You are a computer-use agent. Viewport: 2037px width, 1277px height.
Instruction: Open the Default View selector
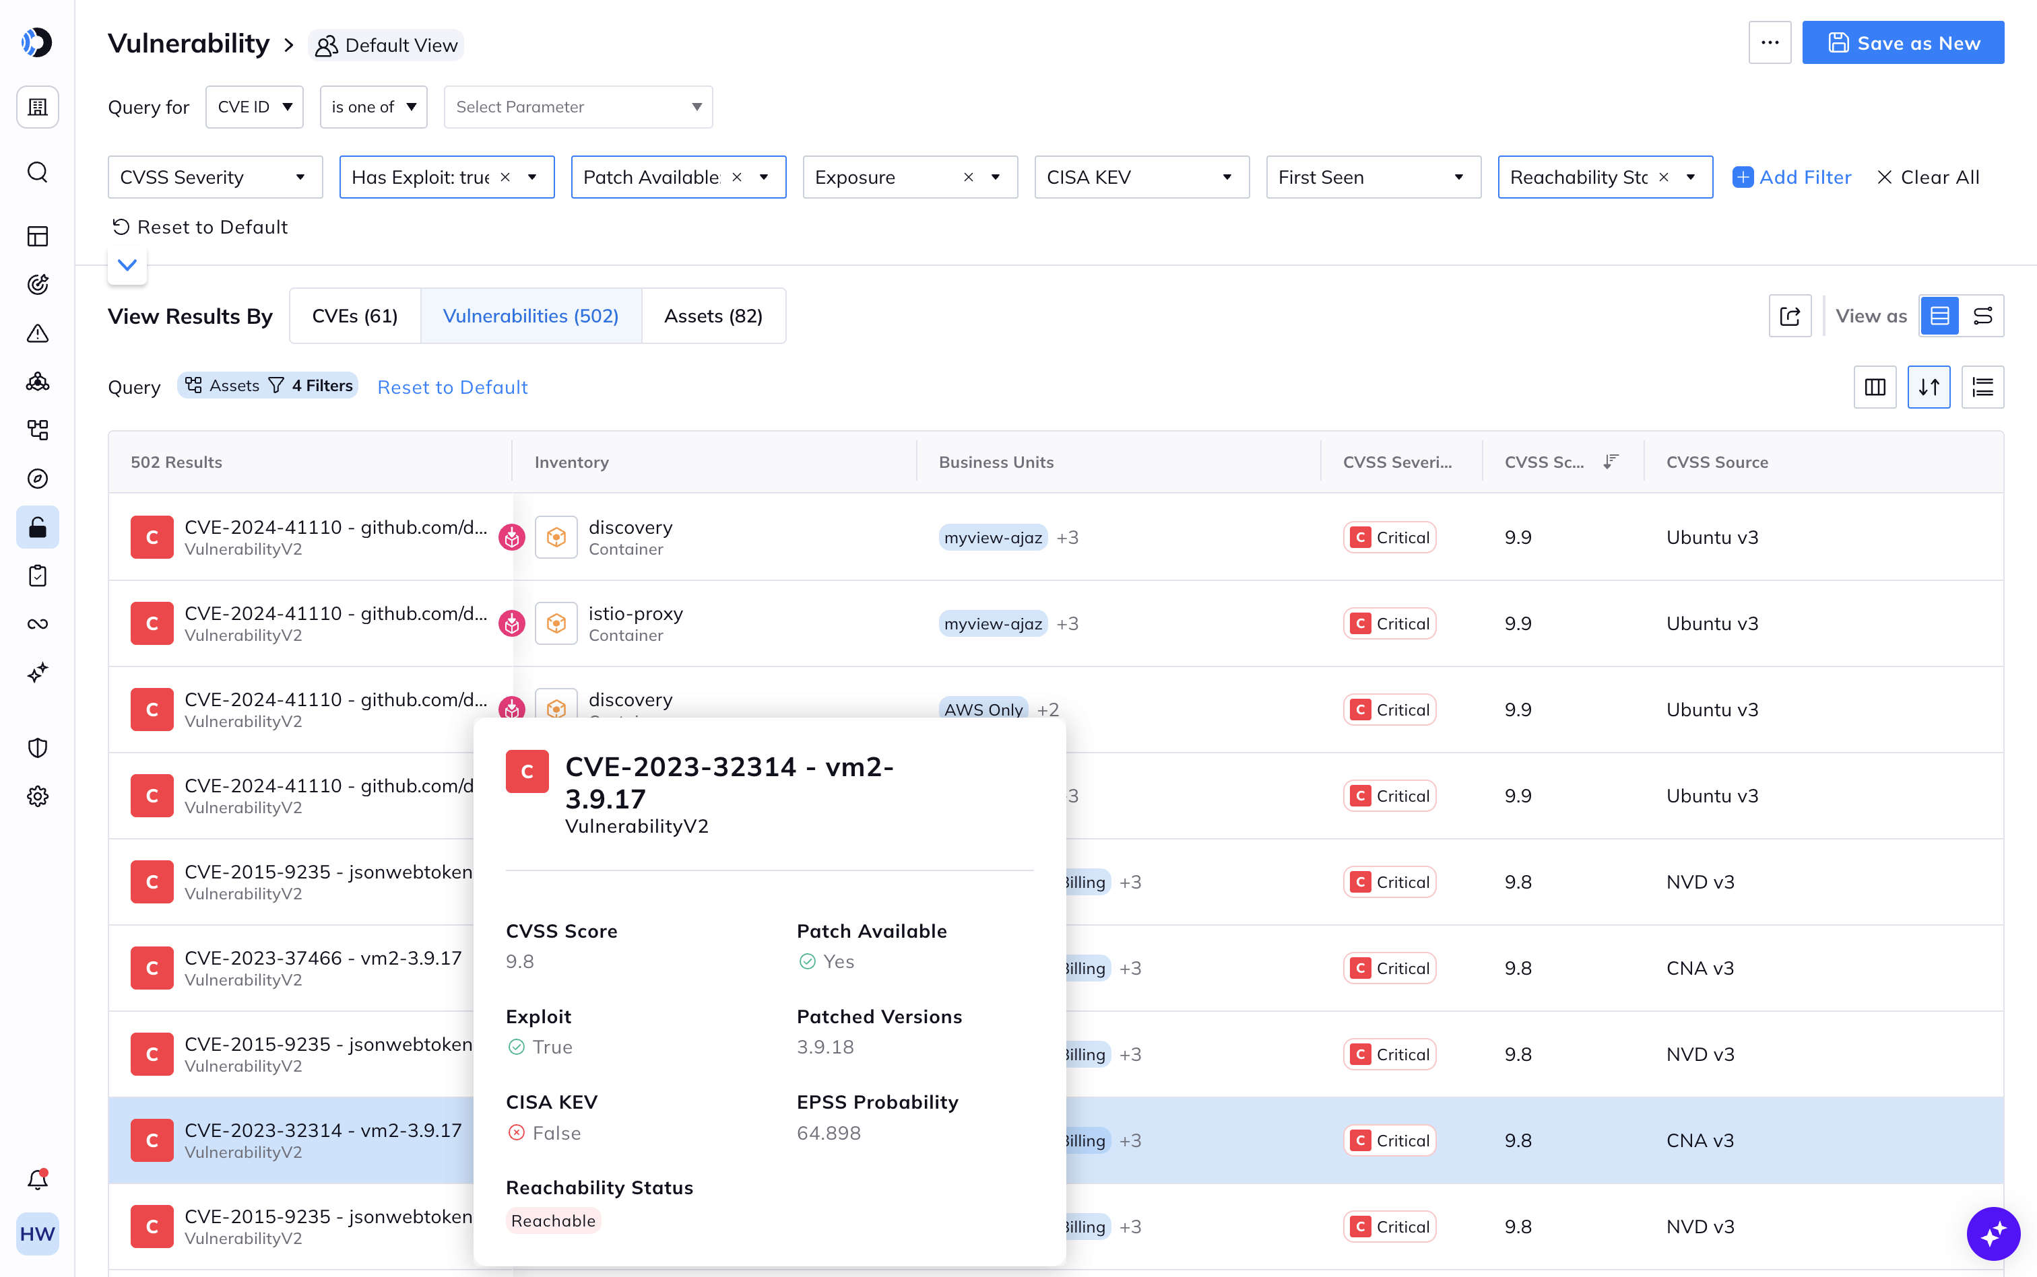(x=386, y=44)
